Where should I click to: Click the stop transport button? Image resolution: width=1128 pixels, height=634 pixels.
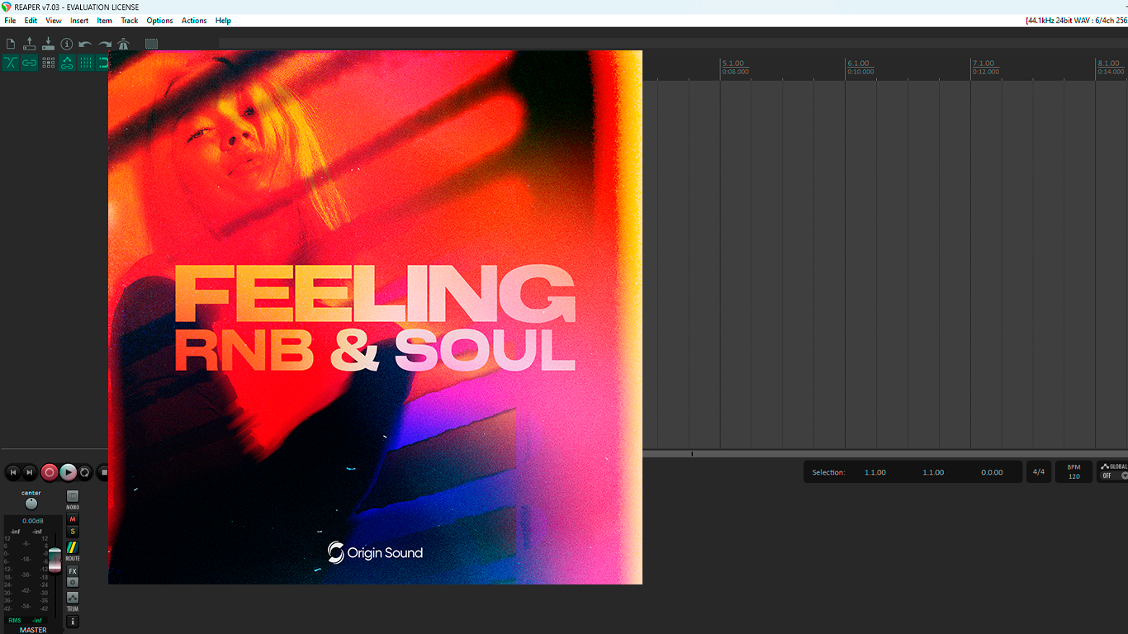coord(102,472)
